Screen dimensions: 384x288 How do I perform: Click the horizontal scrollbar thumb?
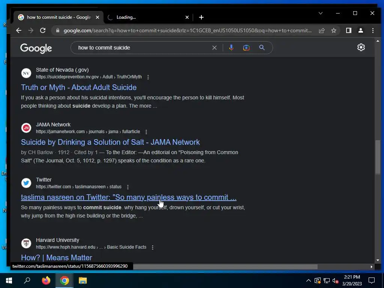(x=225, y=267)
